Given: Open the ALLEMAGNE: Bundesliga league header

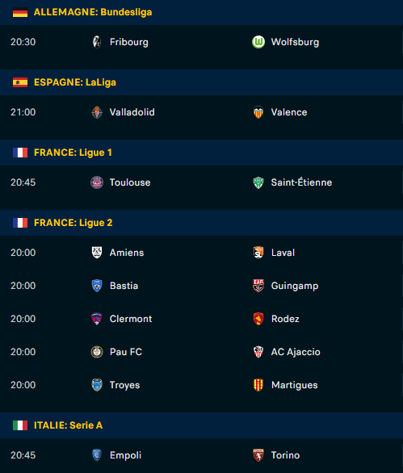Looking at the screenshot, I should [x=201, y=12].
